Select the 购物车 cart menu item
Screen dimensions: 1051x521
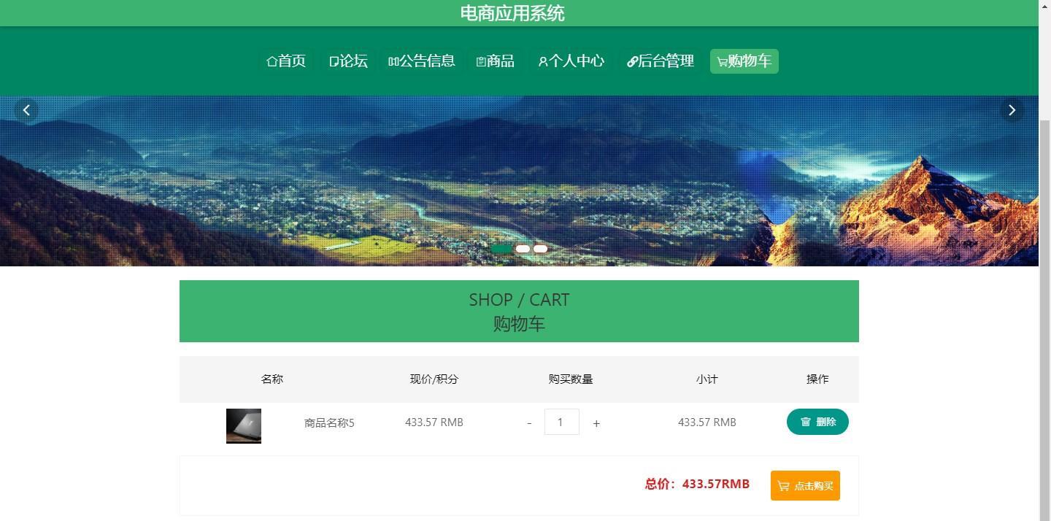[x=744, y=61]
